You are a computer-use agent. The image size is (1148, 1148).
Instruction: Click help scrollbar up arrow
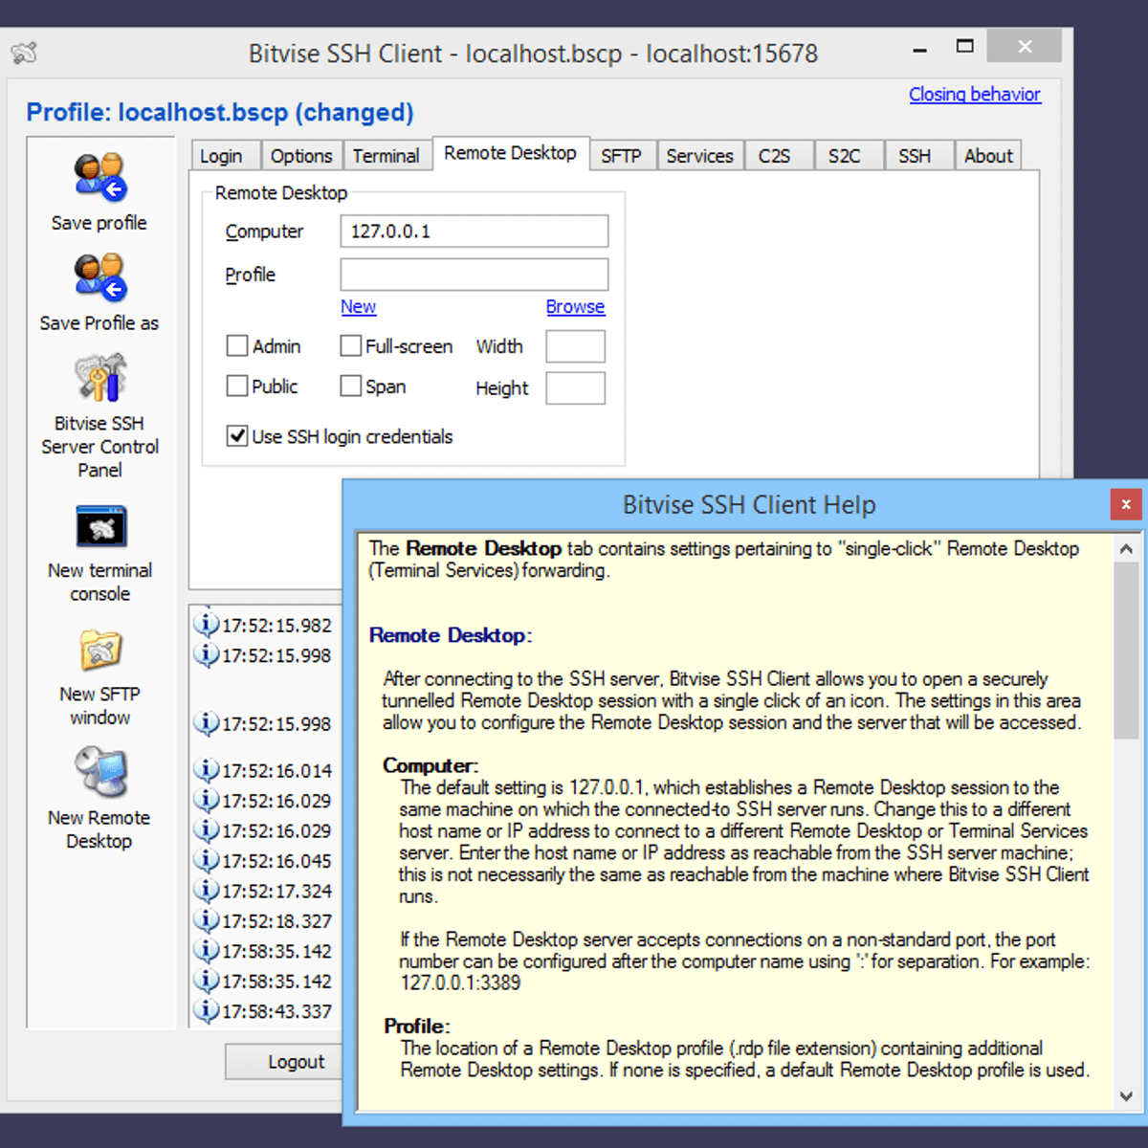1126,549
